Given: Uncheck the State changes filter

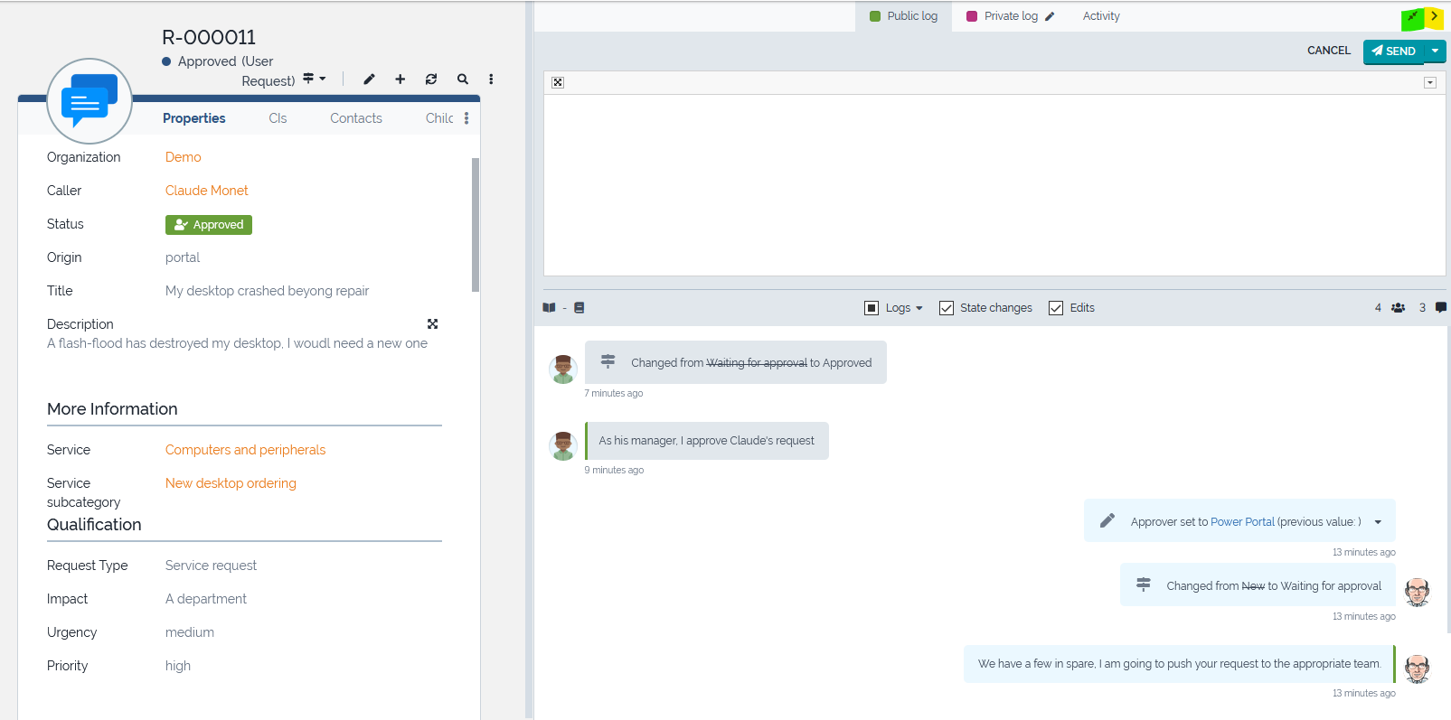Looking at the screenshot, I should [947, 308].
